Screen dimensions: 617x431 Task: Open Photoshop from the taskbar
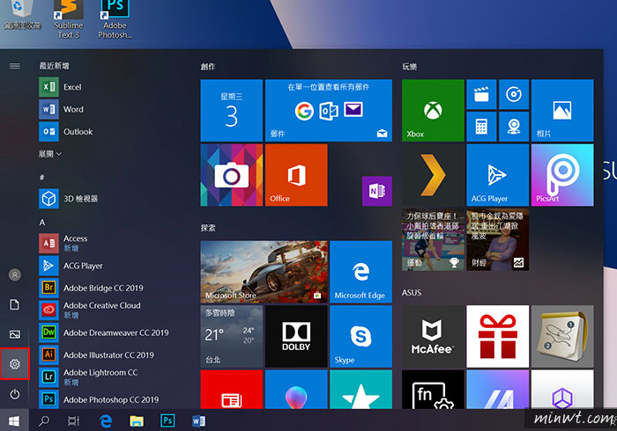(167, 420)
